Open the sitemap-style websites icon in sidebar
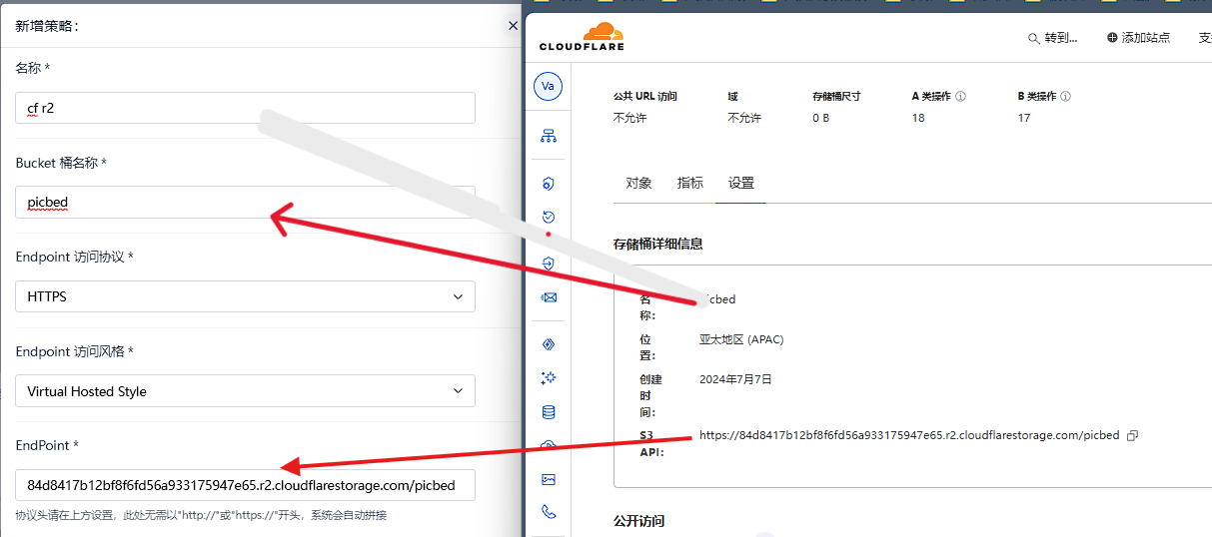Screen dimensions: 1212x537 pyautogui.click(x=548, y=137)
